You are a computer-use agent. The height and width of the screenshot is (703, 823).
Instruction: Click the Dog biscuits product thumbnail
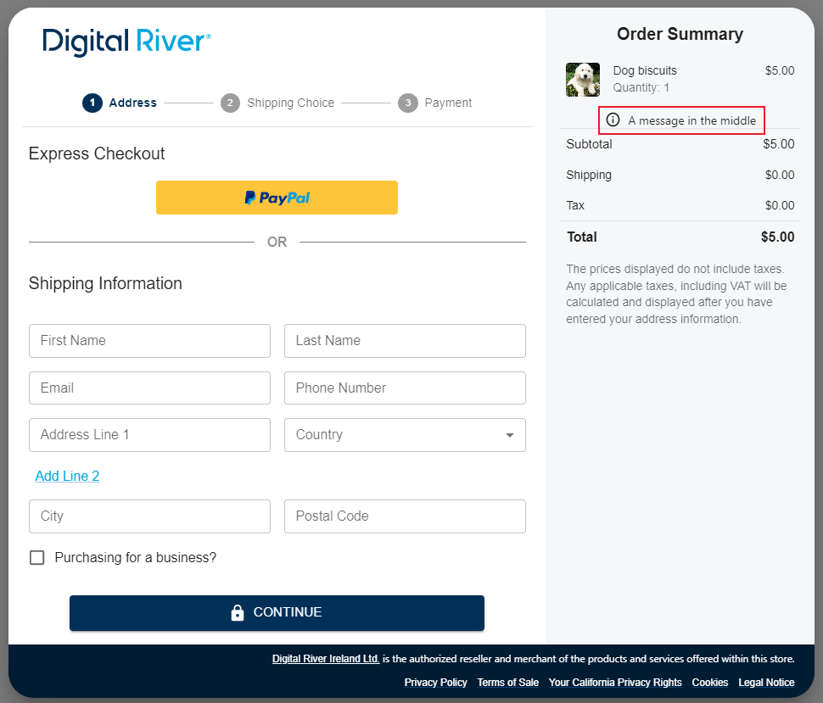(583, 80)
